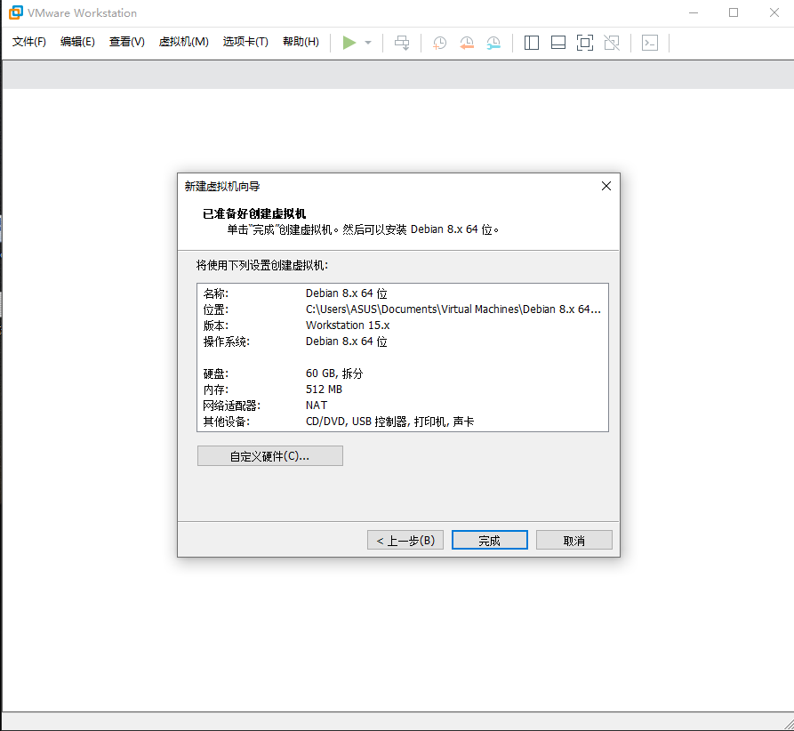Click the green power on play icon
Viewport: 794px width, 731px height.
click(x=349, y=43)
